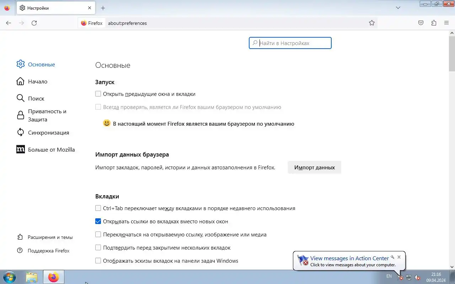Open Приватность и Защита settings
This screenshot has width=455, height=284.
[x=47, y=115]
